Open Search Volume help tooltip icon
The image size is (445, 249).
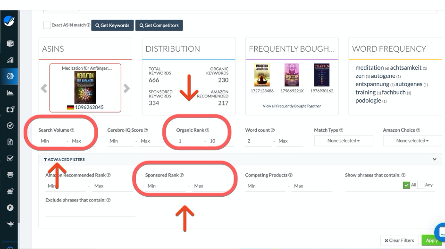coord(72,130)
